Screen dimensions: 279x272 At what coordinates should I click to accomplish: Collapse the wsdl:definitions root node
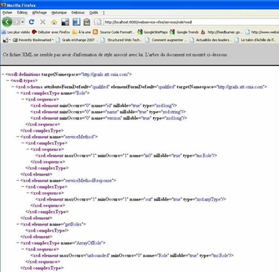(3, 74)
